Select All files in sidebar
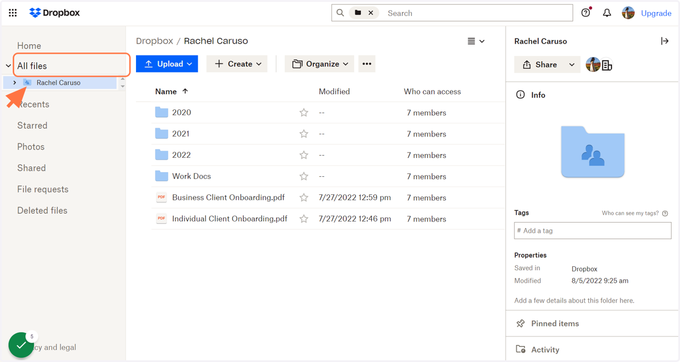Screen dimensions: 680x362 tap(32, 66)
